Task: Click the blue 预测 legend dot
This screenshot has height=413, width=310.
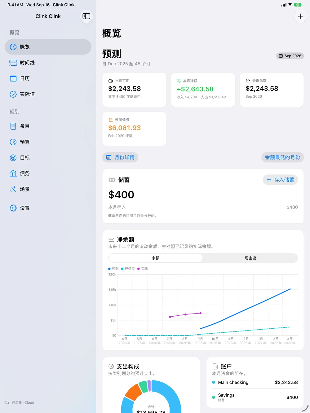Action: (109, 269)
